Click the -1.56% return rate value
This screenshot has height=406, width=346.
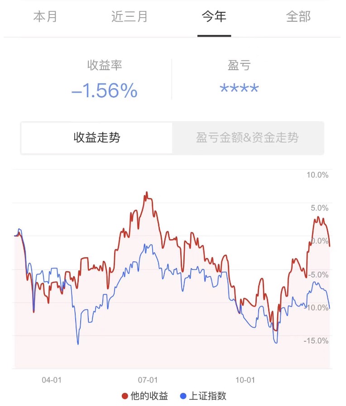(x=105, y=91)
